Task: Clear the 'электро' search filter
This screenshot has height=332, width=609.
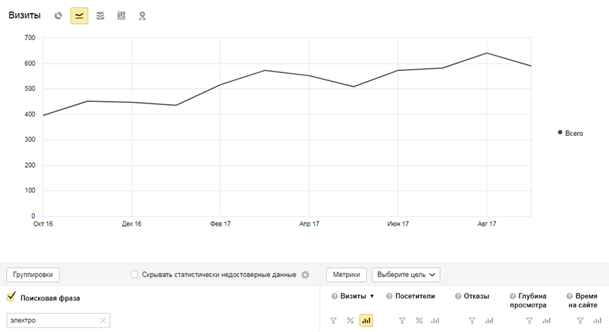Action: (103, 320)
